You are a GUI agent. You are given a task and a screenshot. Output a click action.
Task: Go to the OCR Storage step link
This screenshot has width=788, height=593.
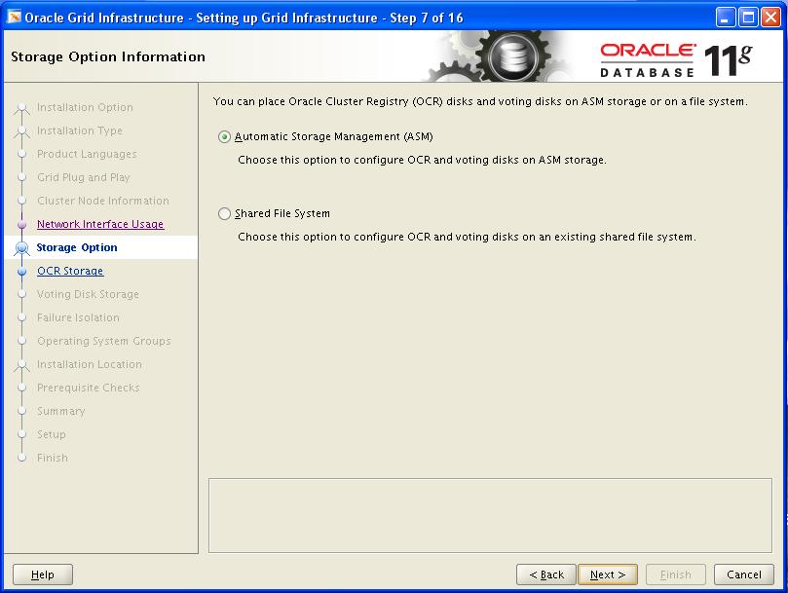click(x=70, y=271)
